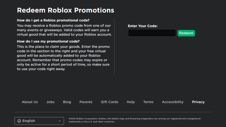
Task: Click the Redeem Roblox Promotions heading
Action: (65, 10)
